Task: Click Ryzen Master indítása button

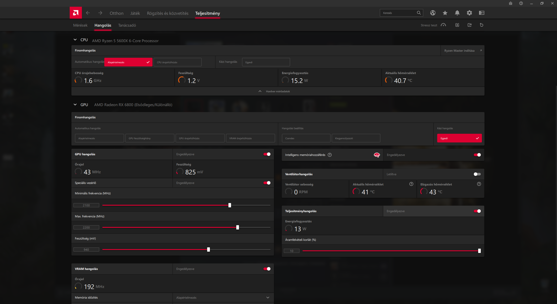Action: pos(463,51)
